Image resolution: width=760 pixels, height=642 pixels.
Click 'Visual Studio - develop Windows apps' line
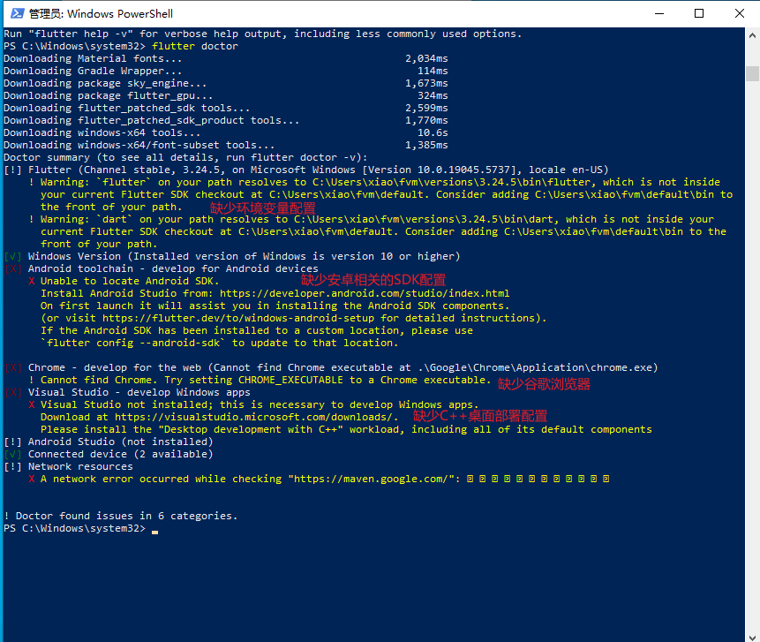139,392
